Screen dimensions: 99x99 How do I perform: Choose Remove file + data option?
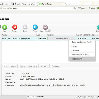pos(82,55)
